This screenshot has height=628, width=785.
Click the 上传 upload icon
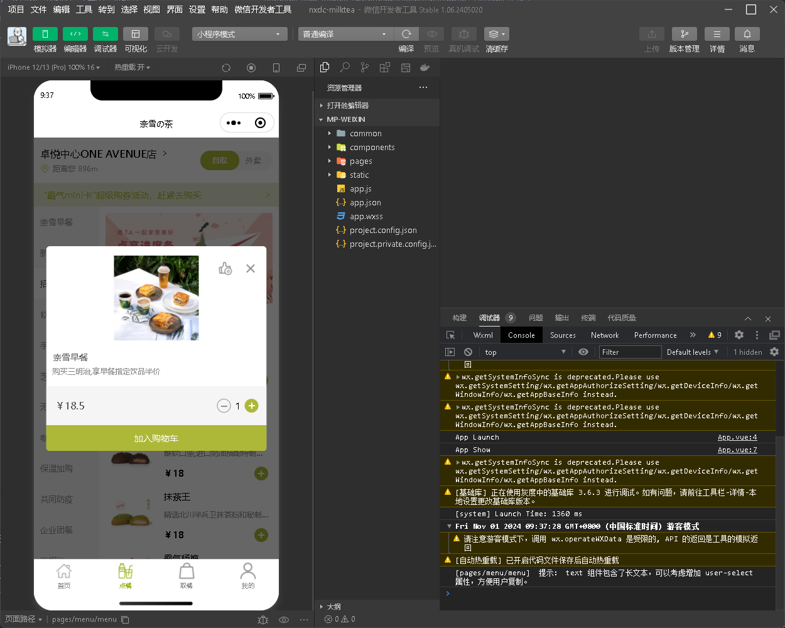coord(652,34)
